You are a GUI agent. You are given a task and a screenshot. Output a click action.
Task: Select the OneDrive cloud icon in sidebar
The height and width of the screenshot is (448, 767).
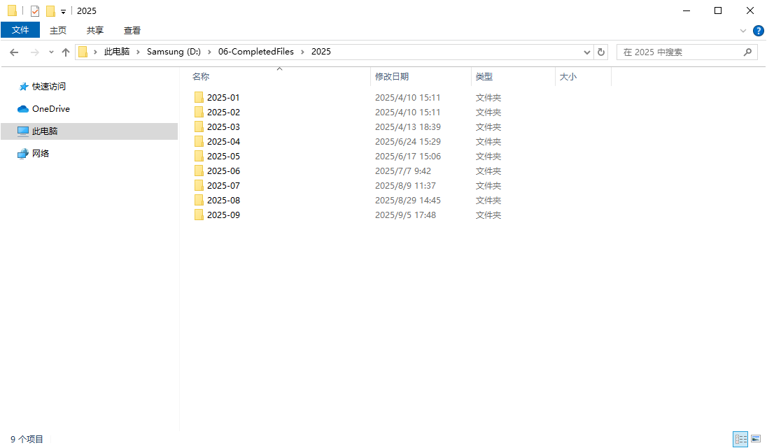point(23,109)
